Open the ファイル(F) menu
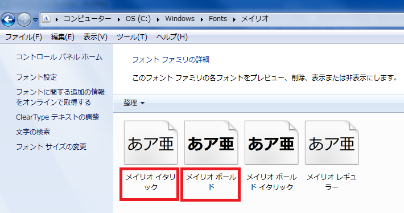Viewport: 404px width, 213px height. point(24,37)
